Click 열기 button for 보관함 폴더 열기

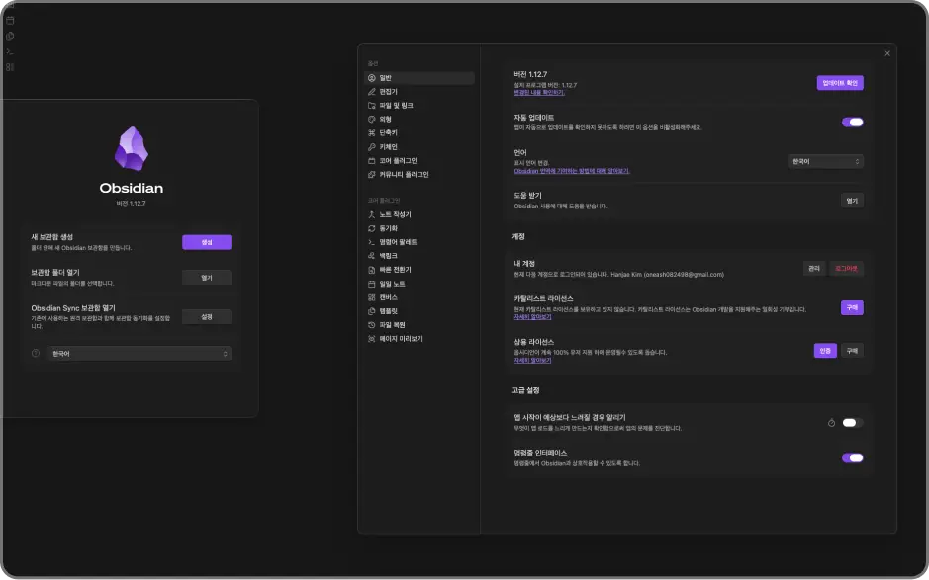click(206, 278)
